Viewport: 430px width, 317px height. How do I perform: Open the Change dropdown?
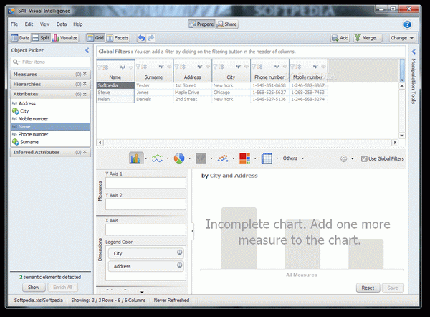pos(402,38)
